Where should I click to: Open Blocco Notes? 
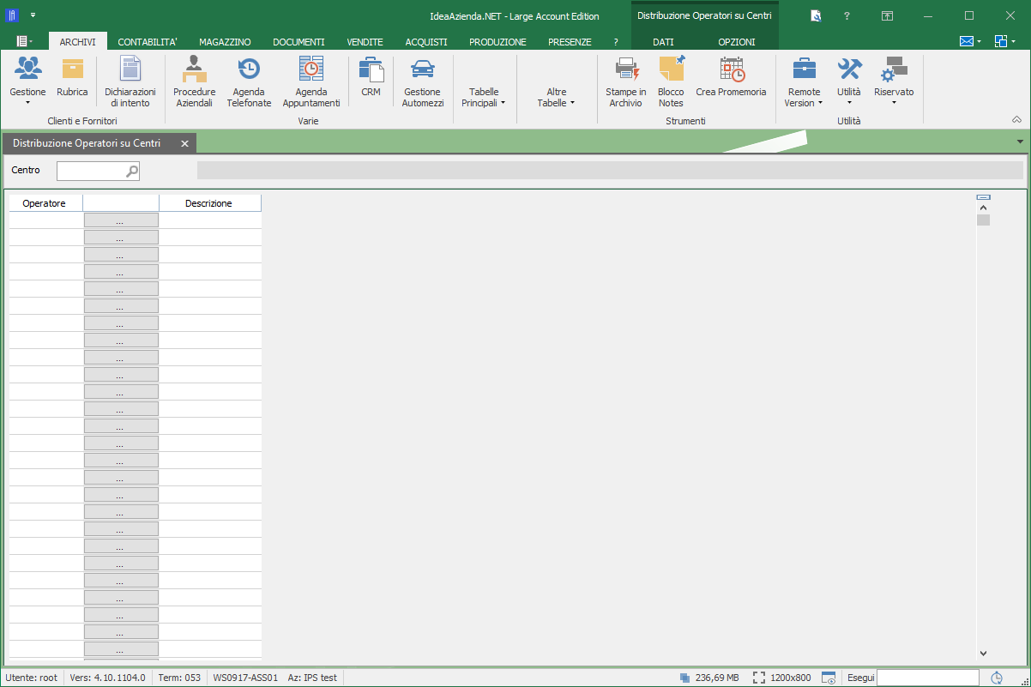coord(671,69)
